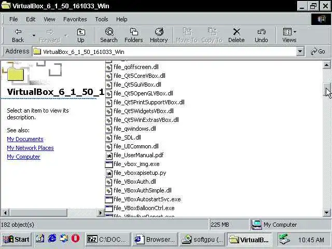Select file_Qt5PrintSupportVBox.dll icon
The image size is (332, 249).
coord(108,103)
